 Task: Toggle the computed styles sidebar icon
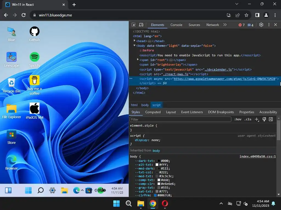(271, 119)
